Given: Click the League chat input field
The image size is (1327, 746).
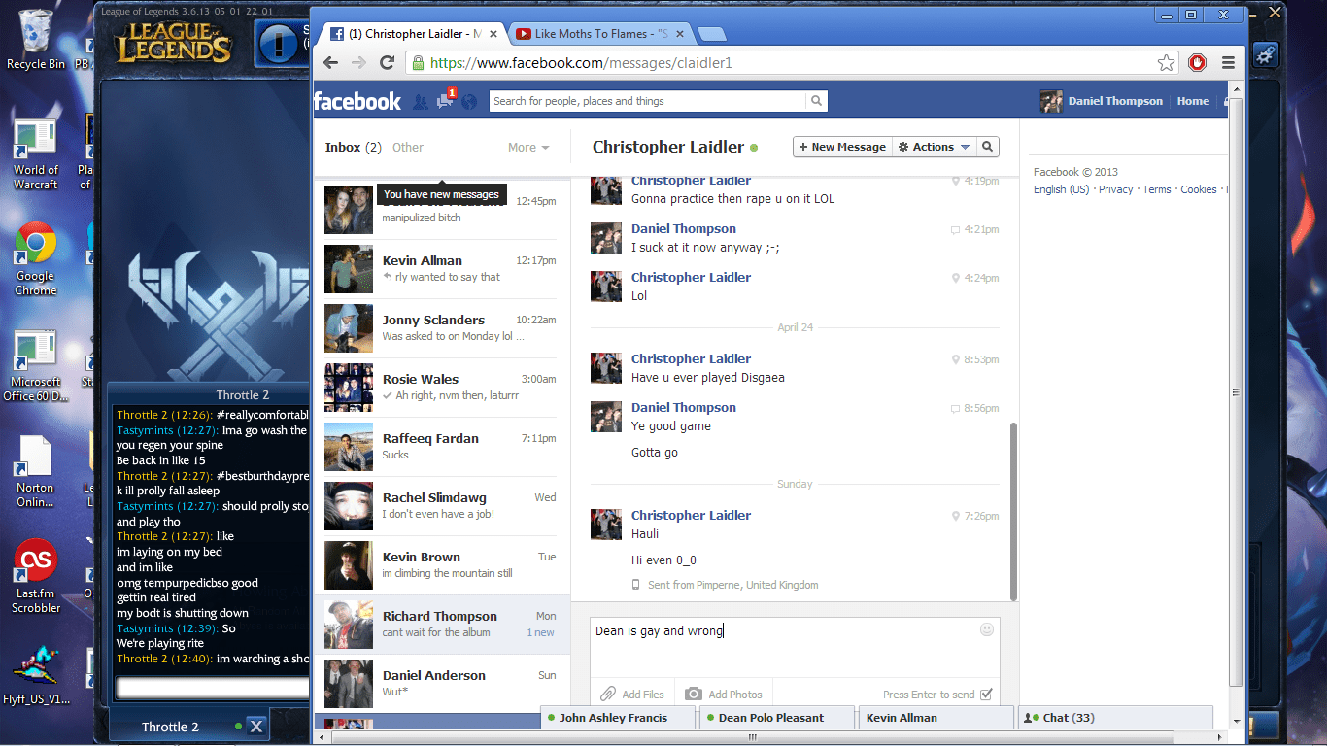Looking at the screenshot, I should 212,687.
